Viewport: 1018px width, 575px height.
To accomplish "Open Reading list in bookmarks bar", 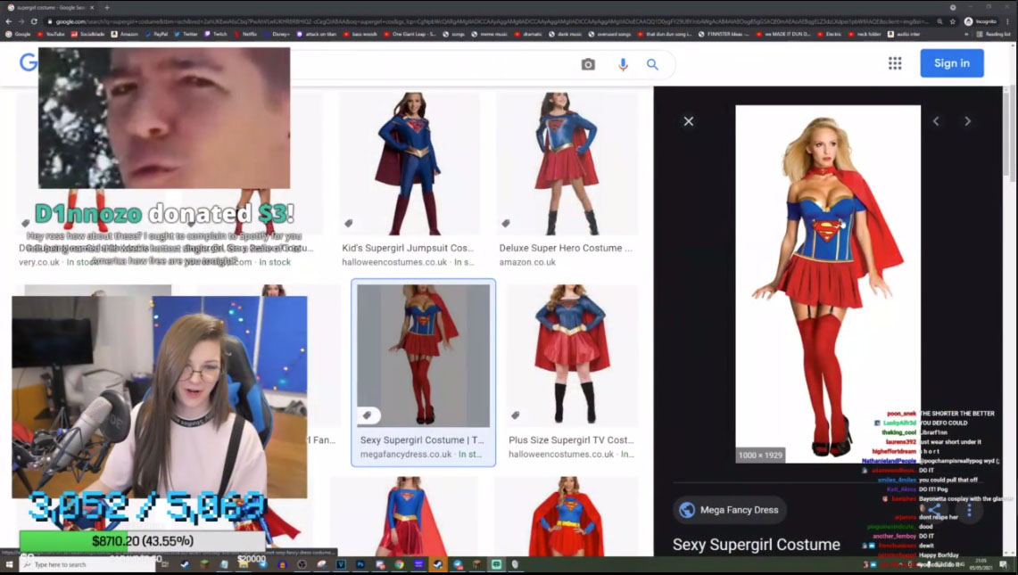I will tap(994, 34).
